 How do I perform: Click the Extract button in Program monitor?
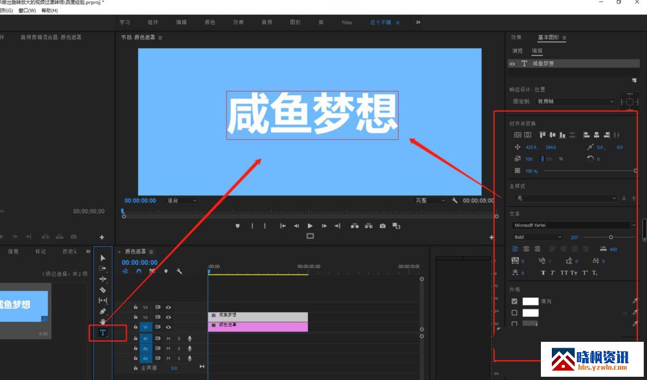(369, 226)
